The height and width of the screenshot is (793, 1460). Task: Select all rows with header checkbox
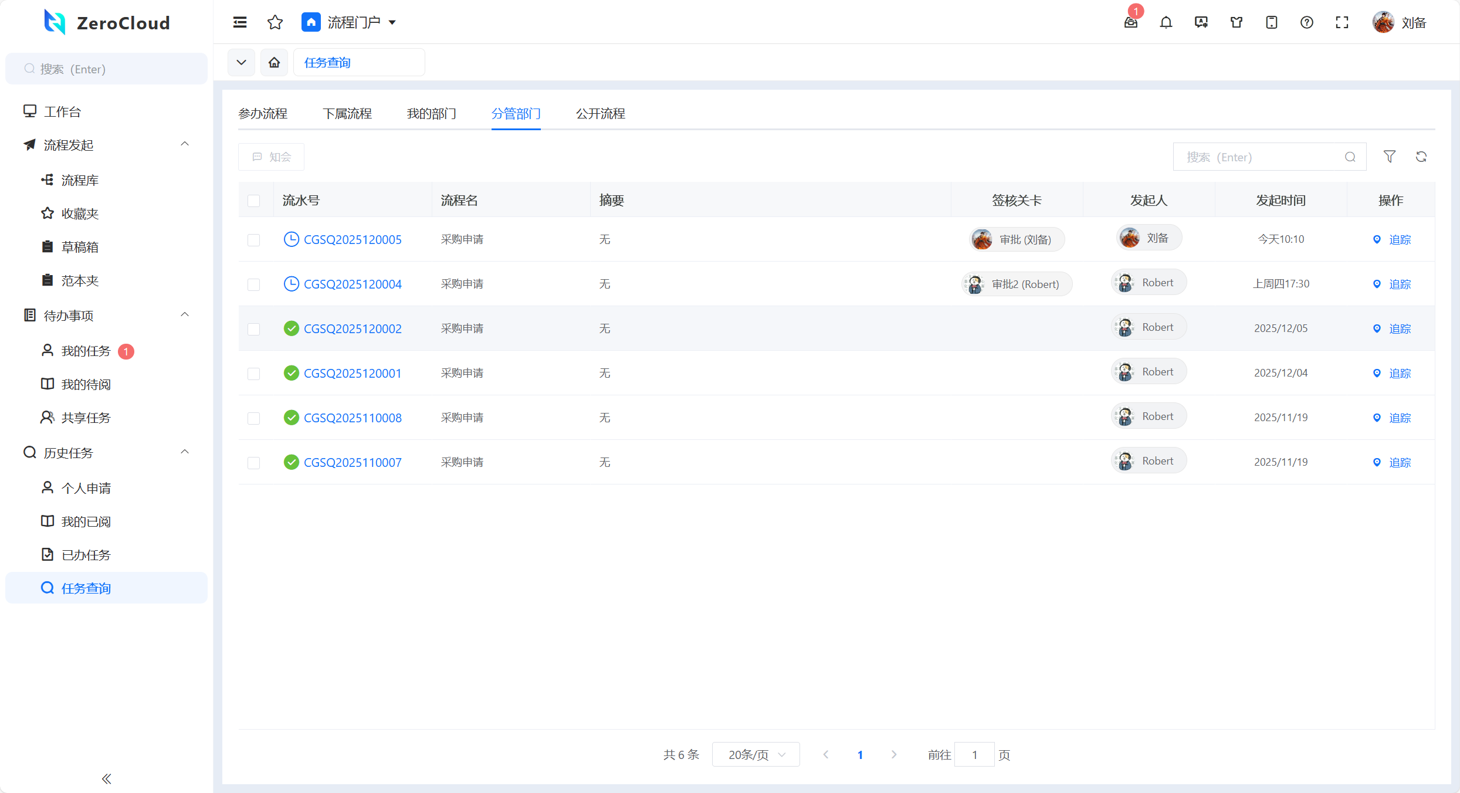point(253,201)
